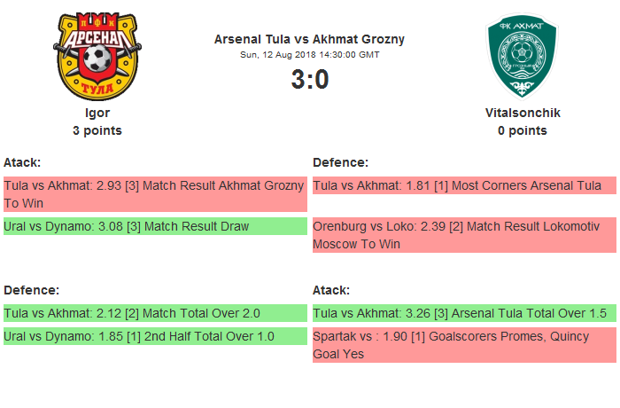Image resolution: width=620 pixels, height=408 pixels.
Task: Click the Arsenal Tula team logo
Action: [x=97, y=55]
